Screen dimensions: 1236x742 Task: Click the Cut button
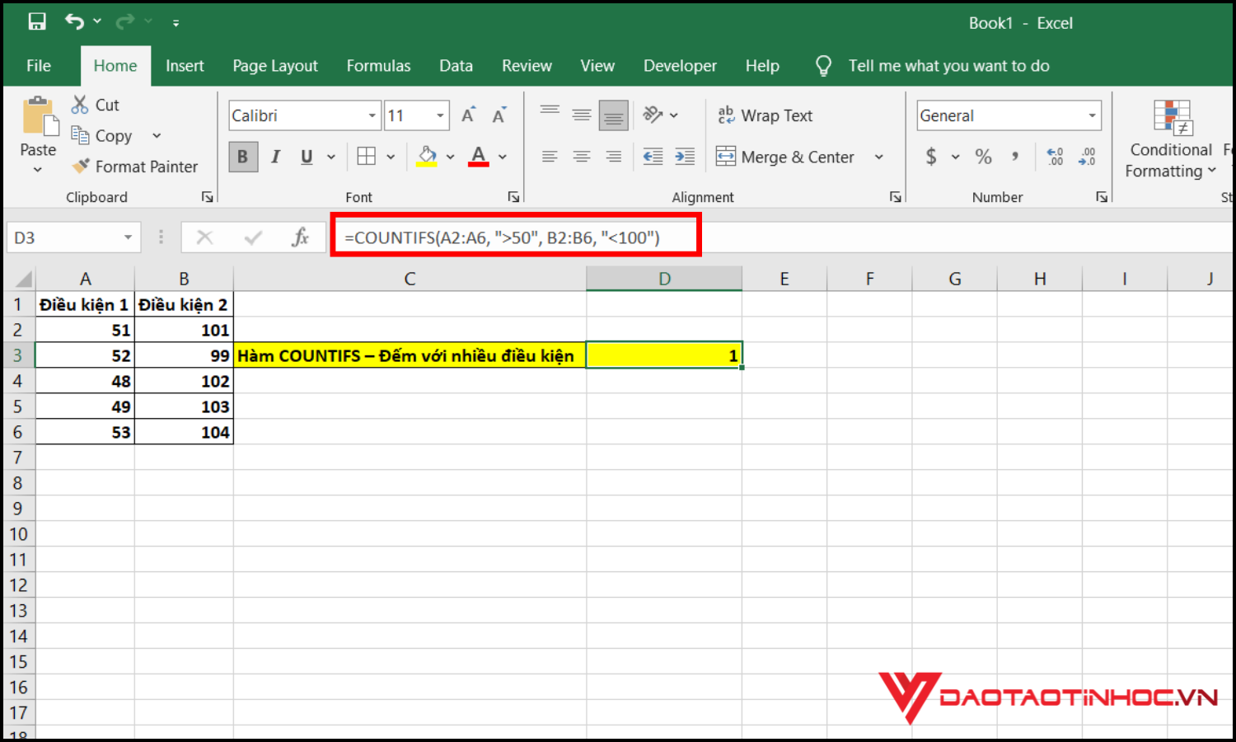96,105
